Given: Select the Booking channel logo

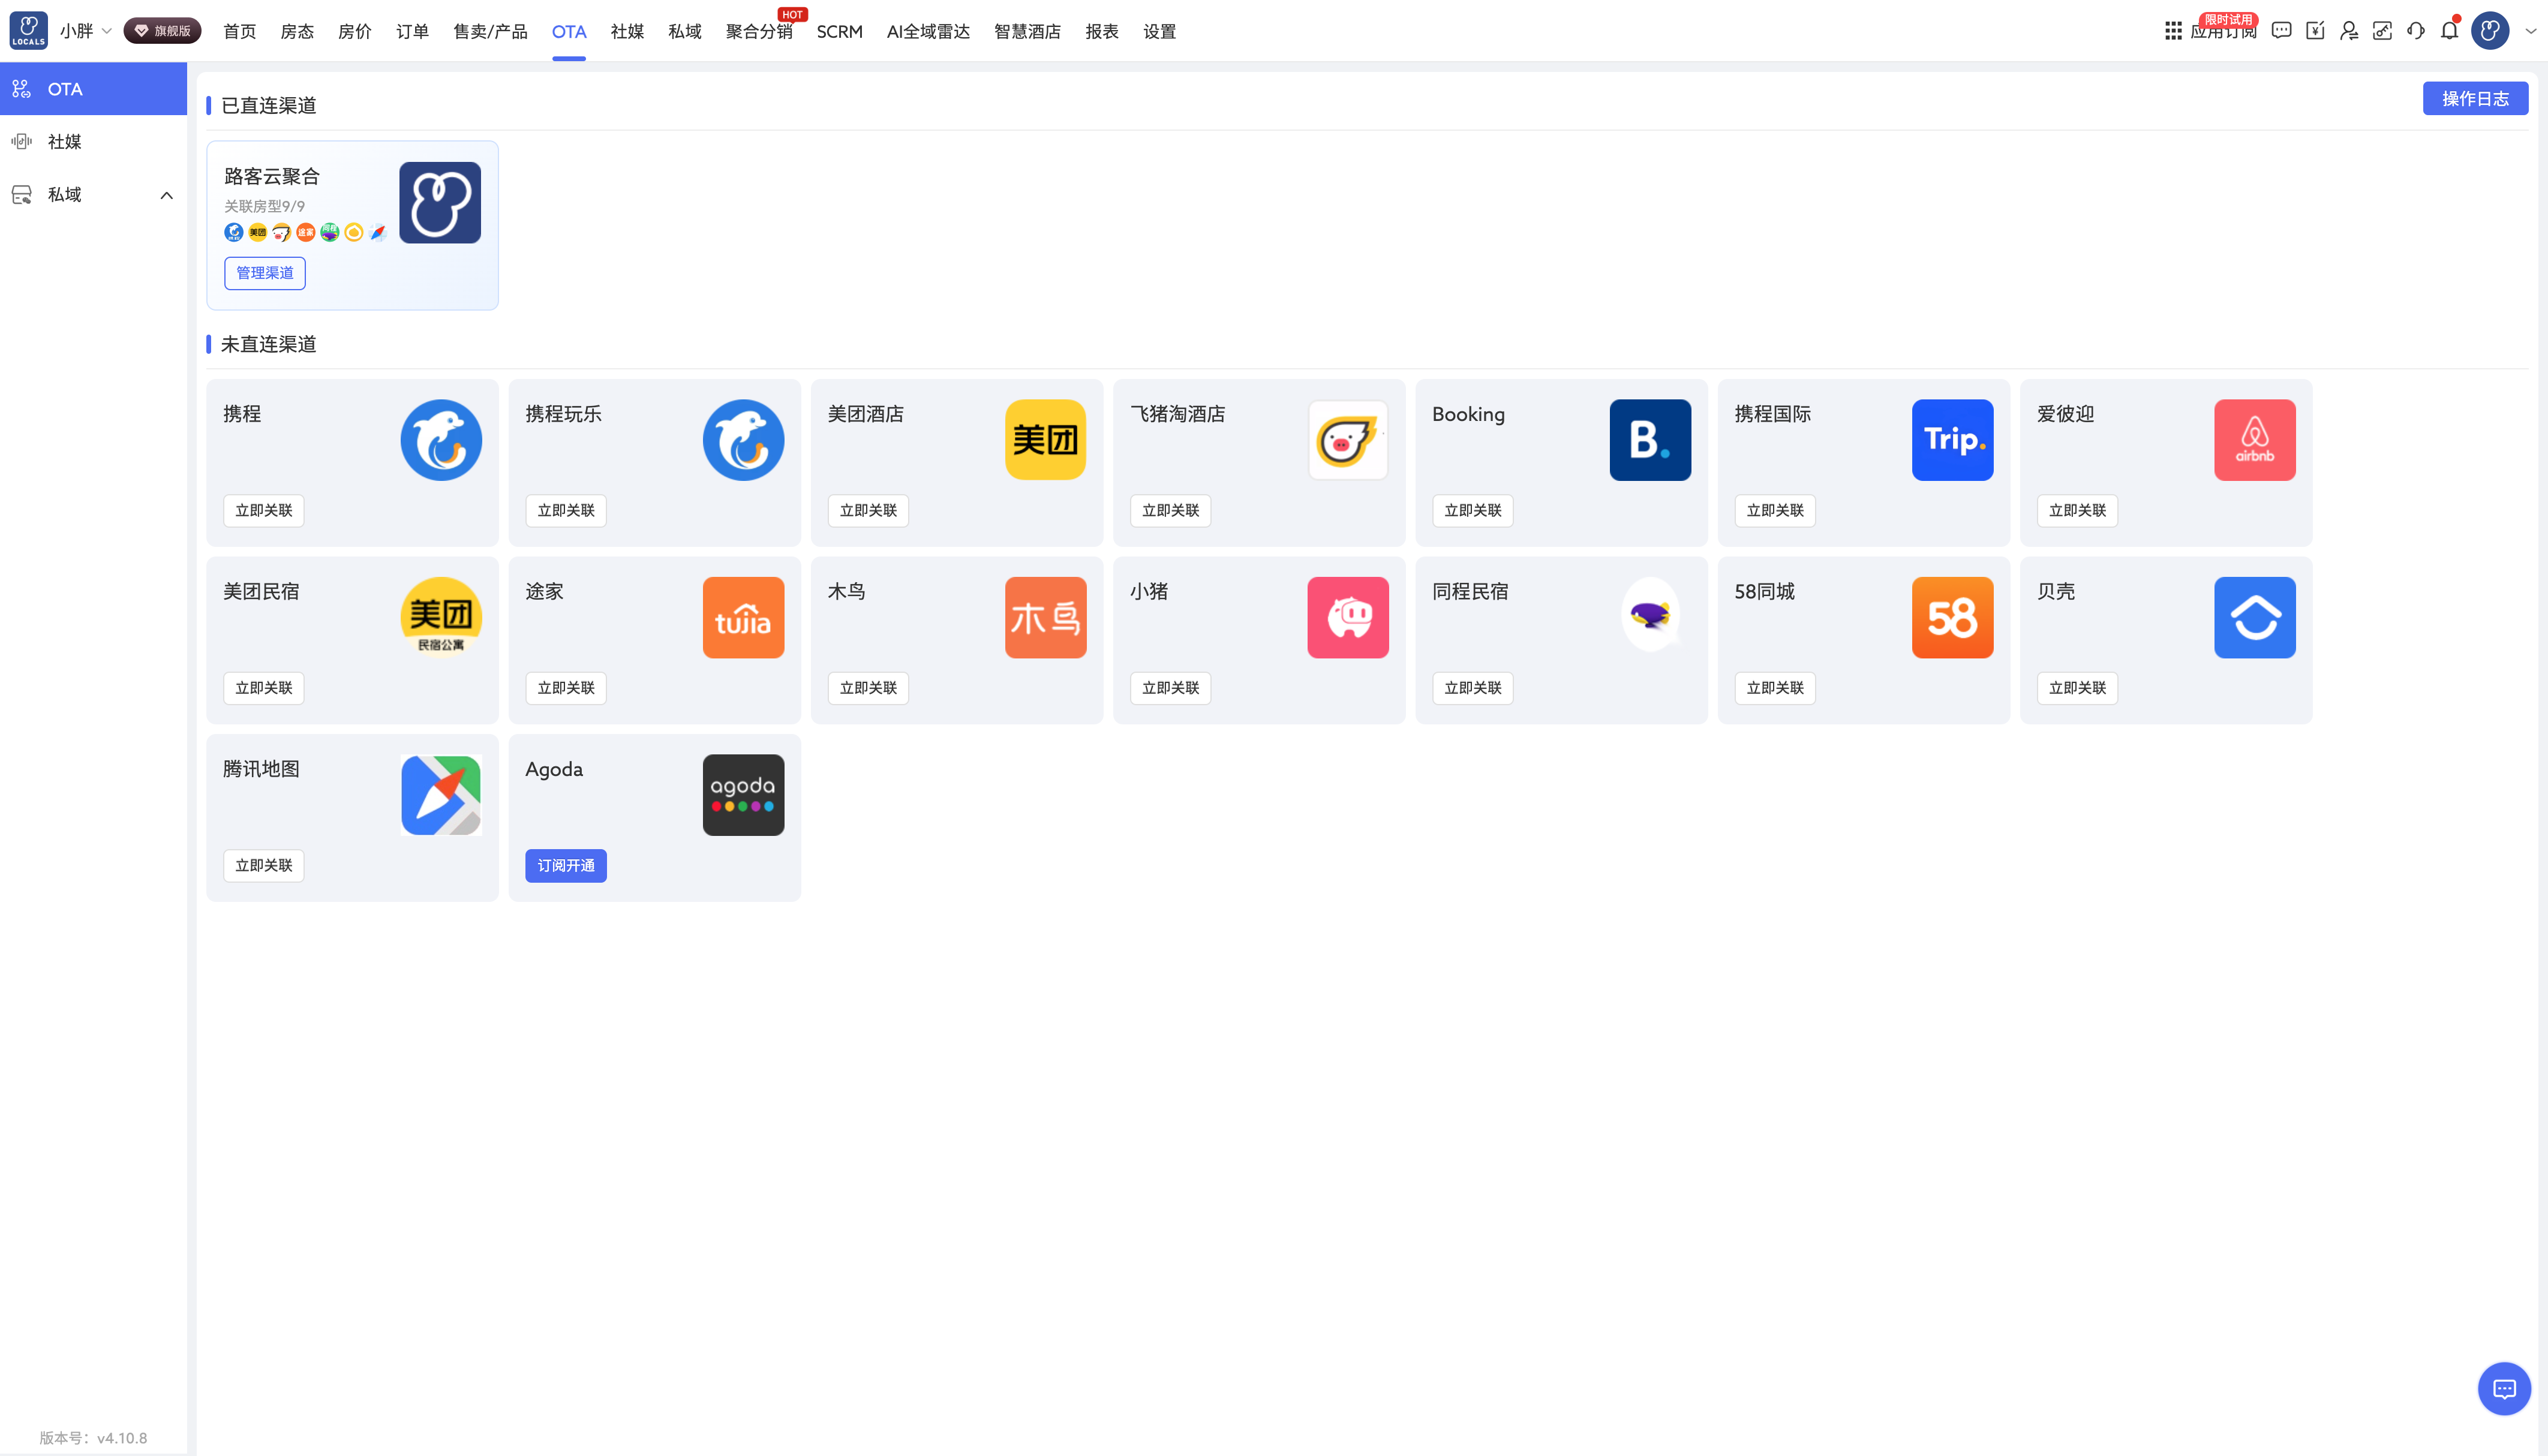Looking at the screenshot, I should pyautogui.click(x=1650, y=440).
